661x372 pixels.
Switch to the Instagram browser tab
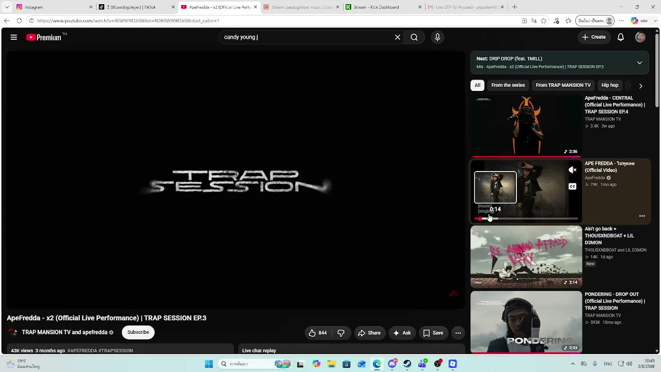(54, 7)
